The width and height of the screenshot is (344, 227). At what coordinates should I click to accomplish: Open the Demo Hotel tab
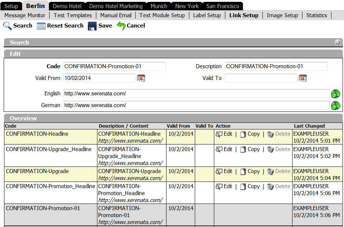[x=67, y=6]
